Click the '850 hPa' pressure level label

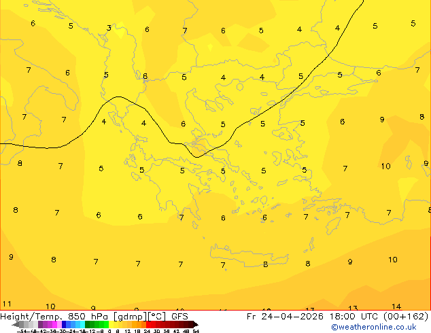88,317
